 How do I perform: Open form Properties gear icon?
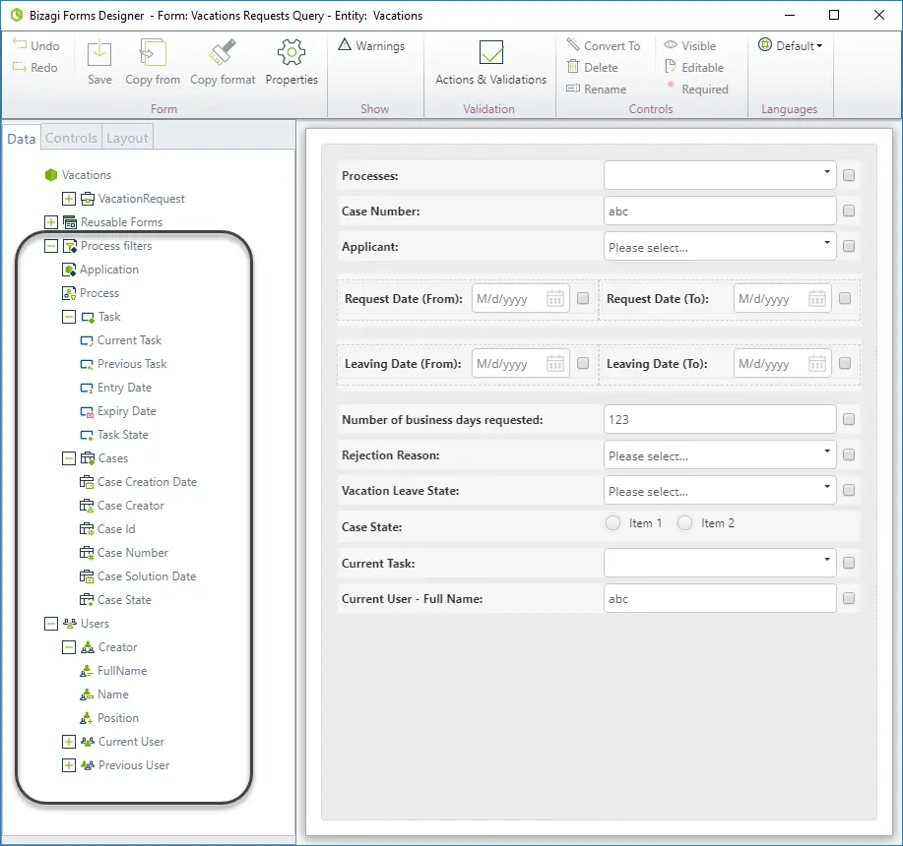point(291,53)
